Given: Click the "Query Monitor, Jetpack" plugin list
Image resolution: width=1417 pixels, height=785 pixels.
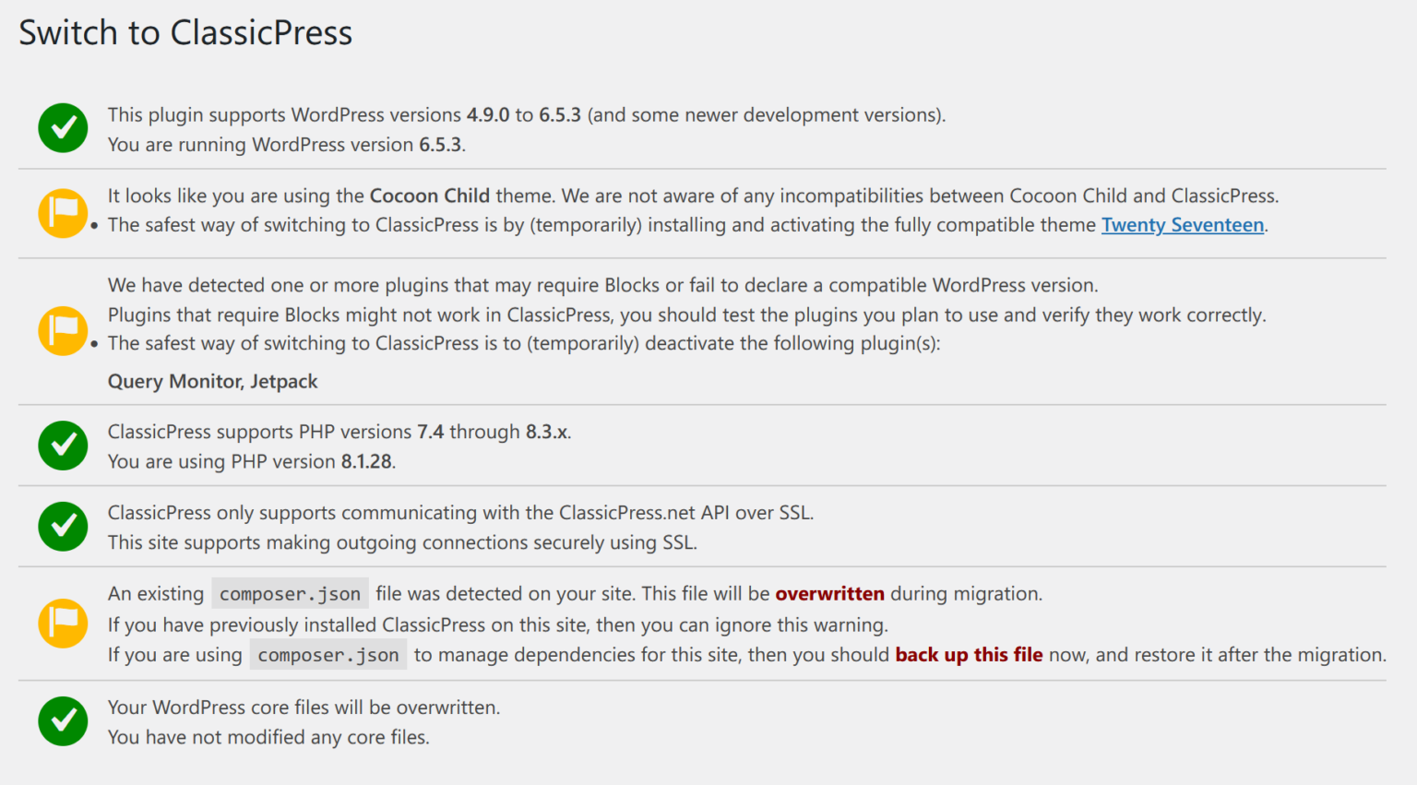Looking at the screenshot, I should pos(212,382).
